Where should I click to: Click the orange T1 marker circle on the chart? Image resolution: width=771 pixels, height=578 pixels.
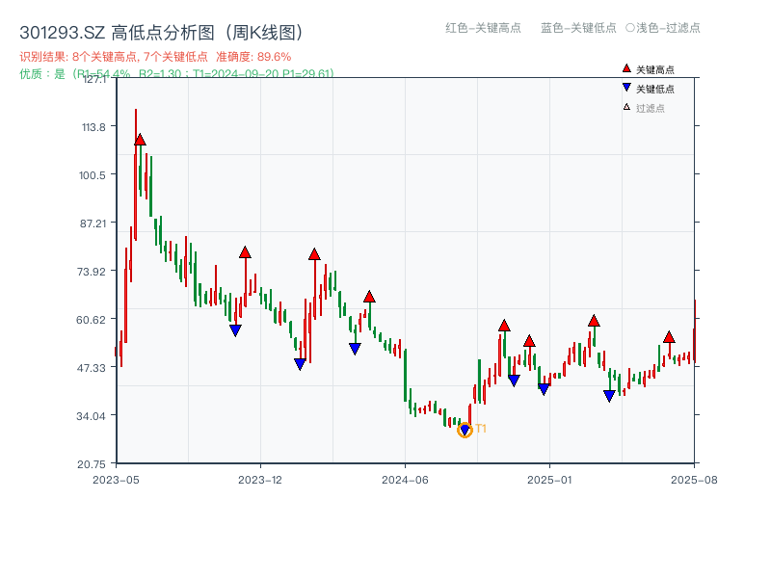click(x=464, y=431)
